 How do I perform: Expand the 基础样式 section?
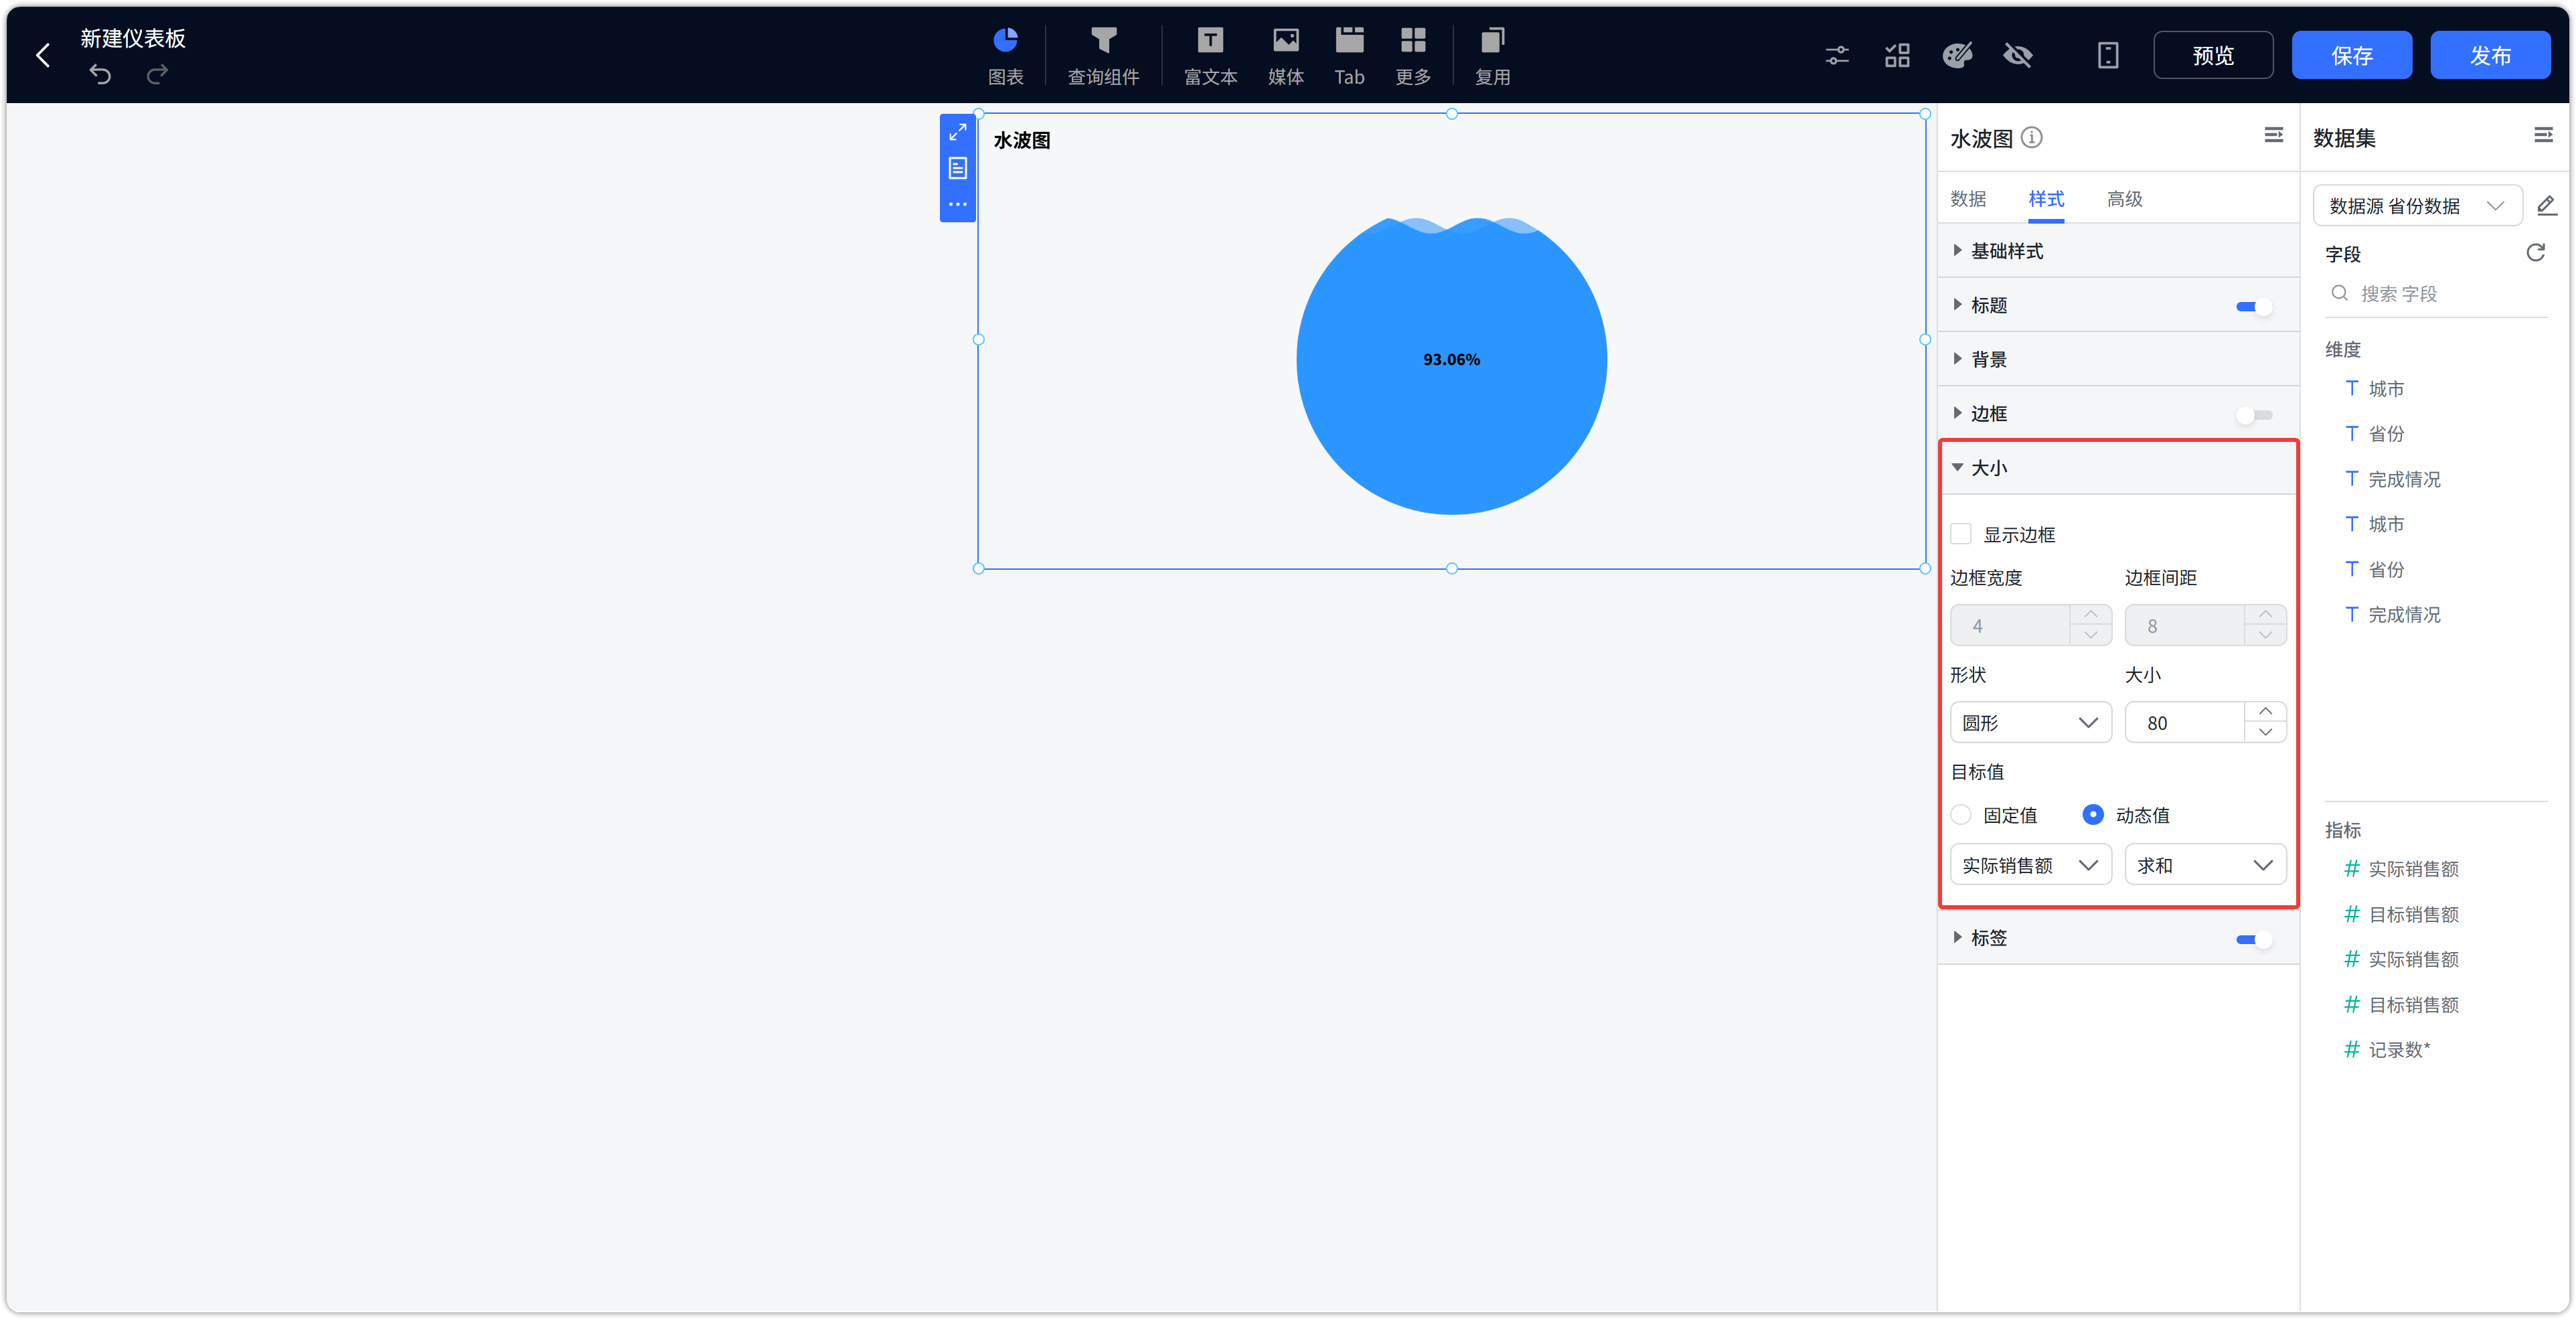pos(2118,251)
